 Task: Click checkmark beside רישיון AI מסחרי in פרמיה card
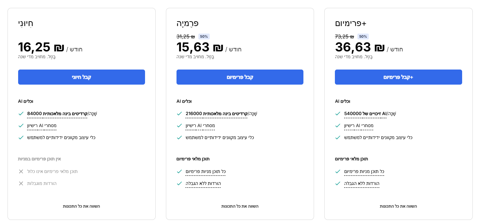[x=179, y=126]
